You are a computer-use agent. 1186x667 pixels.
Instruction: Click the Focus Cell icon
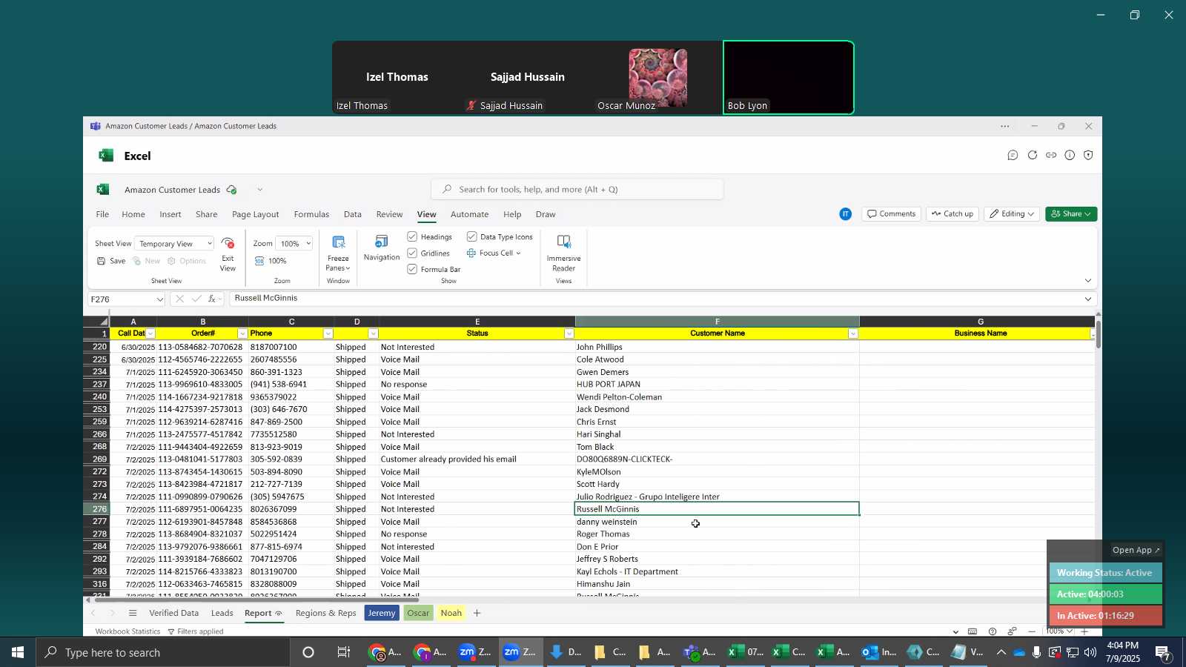pyautogui.click(x=471, y=253)
